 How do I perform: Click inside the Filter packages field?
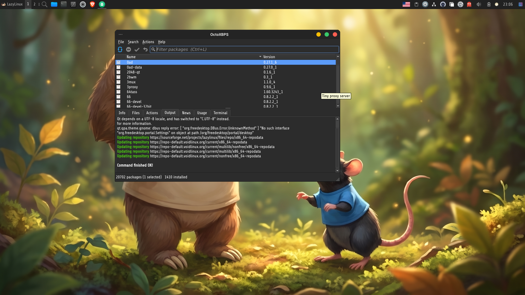coord(244,49)
